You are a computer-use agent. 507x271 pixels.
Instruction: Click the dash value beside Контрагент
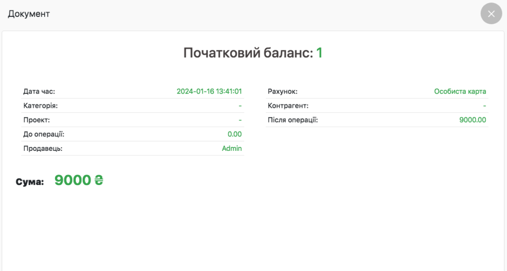(484, 106)
